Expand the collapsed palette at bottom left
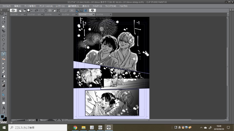 coord(11,123)
